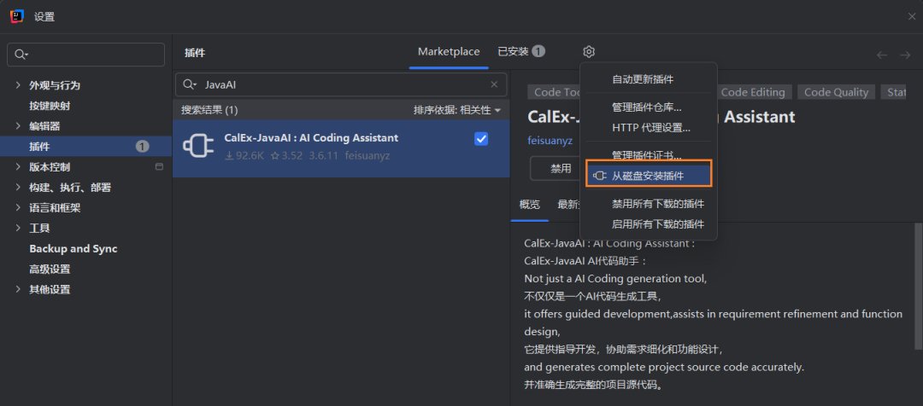This screenshot has width=923, height=406.
Task: Close the settings dialog
Action: click(911, 16)
